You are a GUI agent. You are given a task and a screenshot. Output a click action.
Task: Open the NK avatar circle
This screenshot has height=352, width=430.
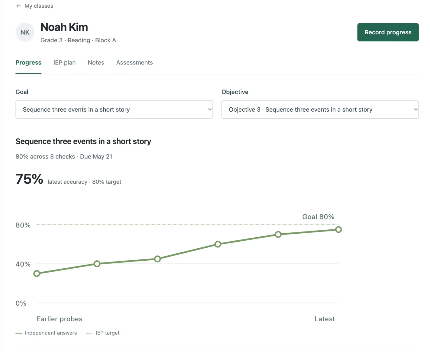click(25, 32)
